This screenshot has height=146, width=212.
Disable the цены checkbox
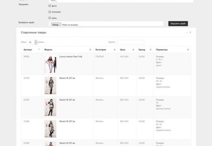(50, 18)
